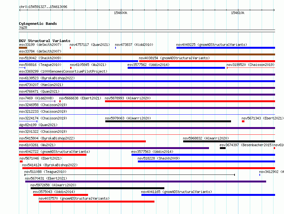Open esv33784 (deSmith2007) variant label
This screenshot has width=284, height=214.
click(x=40, y=51)
